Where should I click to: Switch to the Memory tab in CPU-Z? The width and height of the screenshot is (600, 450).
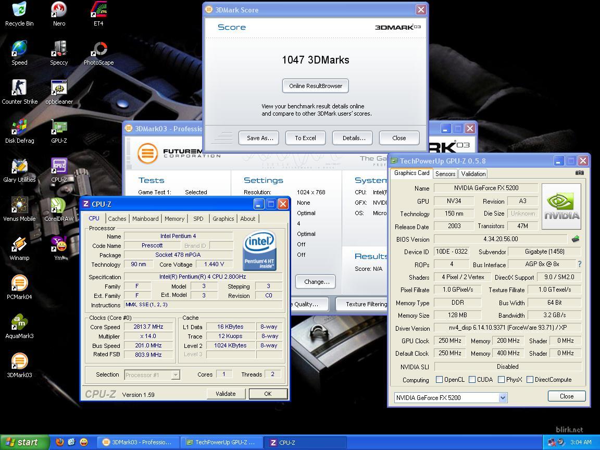(174, 219)
